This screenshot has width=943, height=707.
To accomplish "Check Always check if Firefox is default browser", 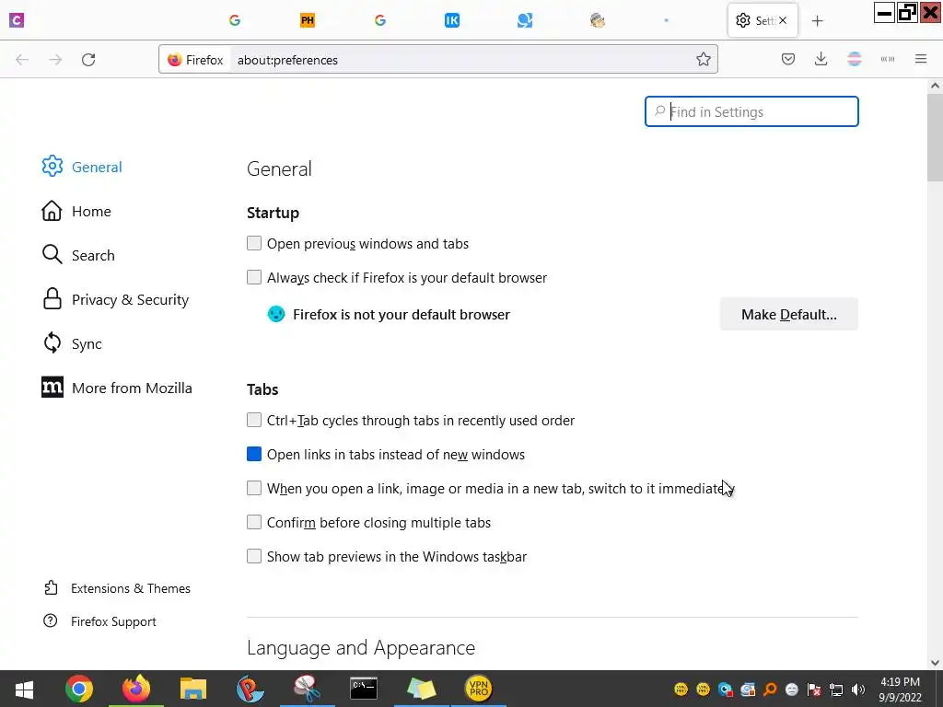I will (254, 277).
